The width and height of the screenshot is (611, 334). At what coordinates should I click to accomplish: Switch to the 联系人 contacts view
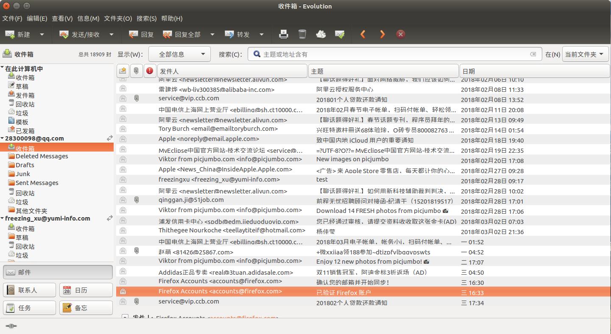[29, 290]
